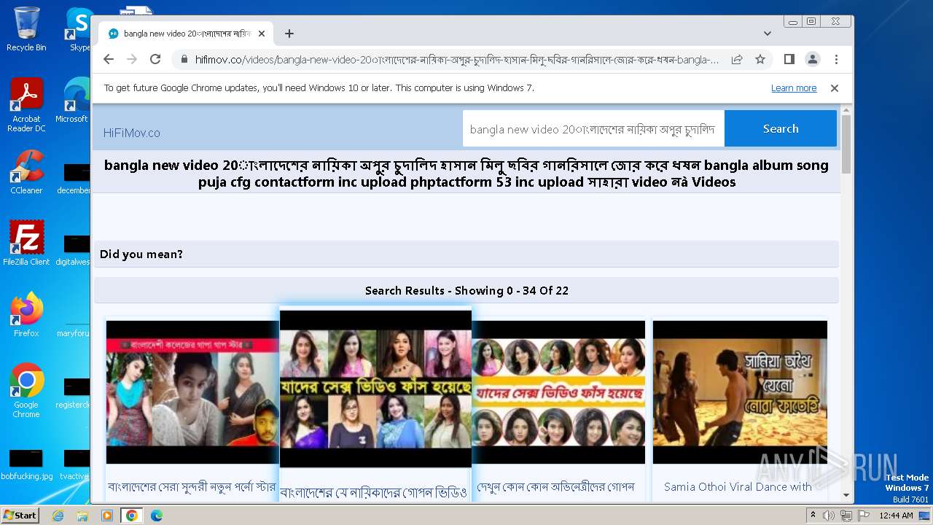Launch CCleaner from desktop
Screen dimensions: 933x525
26,172
